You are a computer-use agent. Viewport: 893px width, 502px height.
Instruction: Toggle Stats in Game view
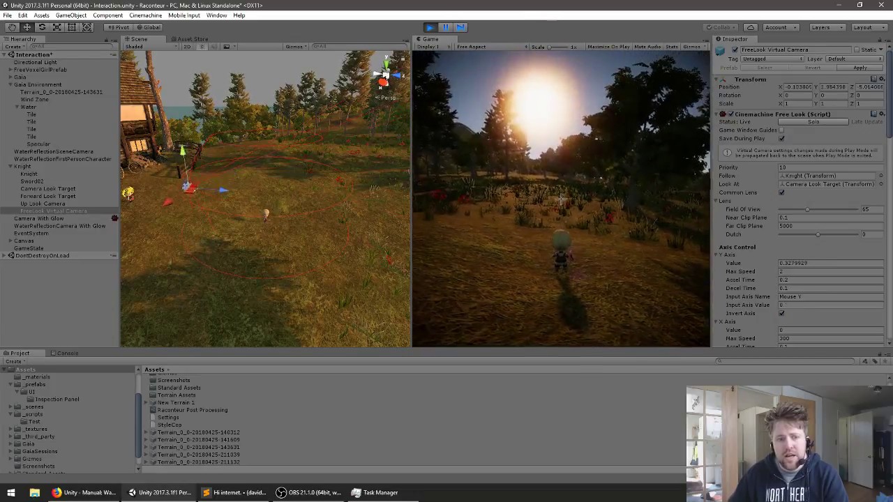(x=671, y=47)
